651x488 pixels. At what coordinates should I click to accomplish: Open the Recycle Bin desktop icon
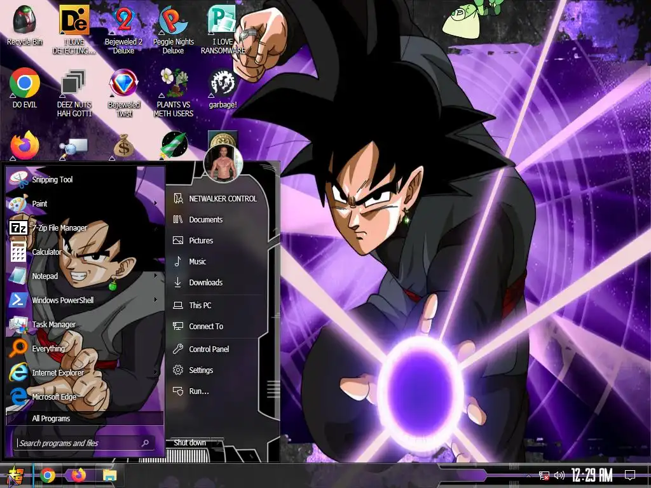[x=25, y=25]
